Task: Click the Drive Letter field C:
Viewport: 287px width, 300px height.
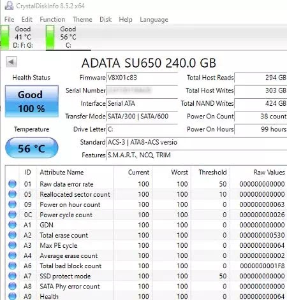Action: (x=142, y=129)
